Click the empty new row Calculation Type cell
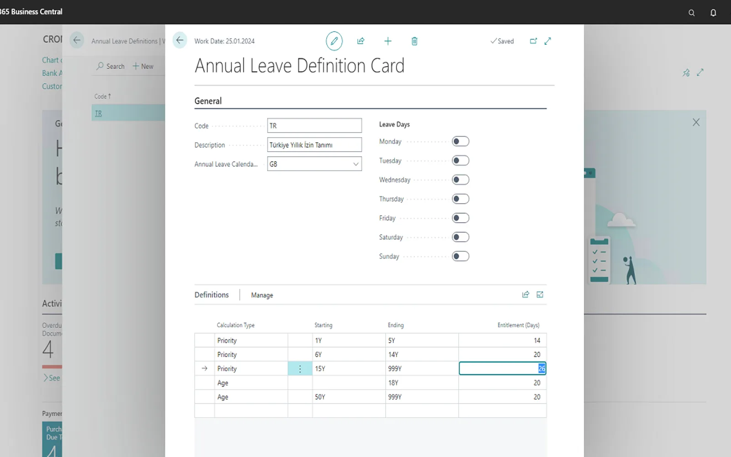The image size is (731, 457). [251, 411]
